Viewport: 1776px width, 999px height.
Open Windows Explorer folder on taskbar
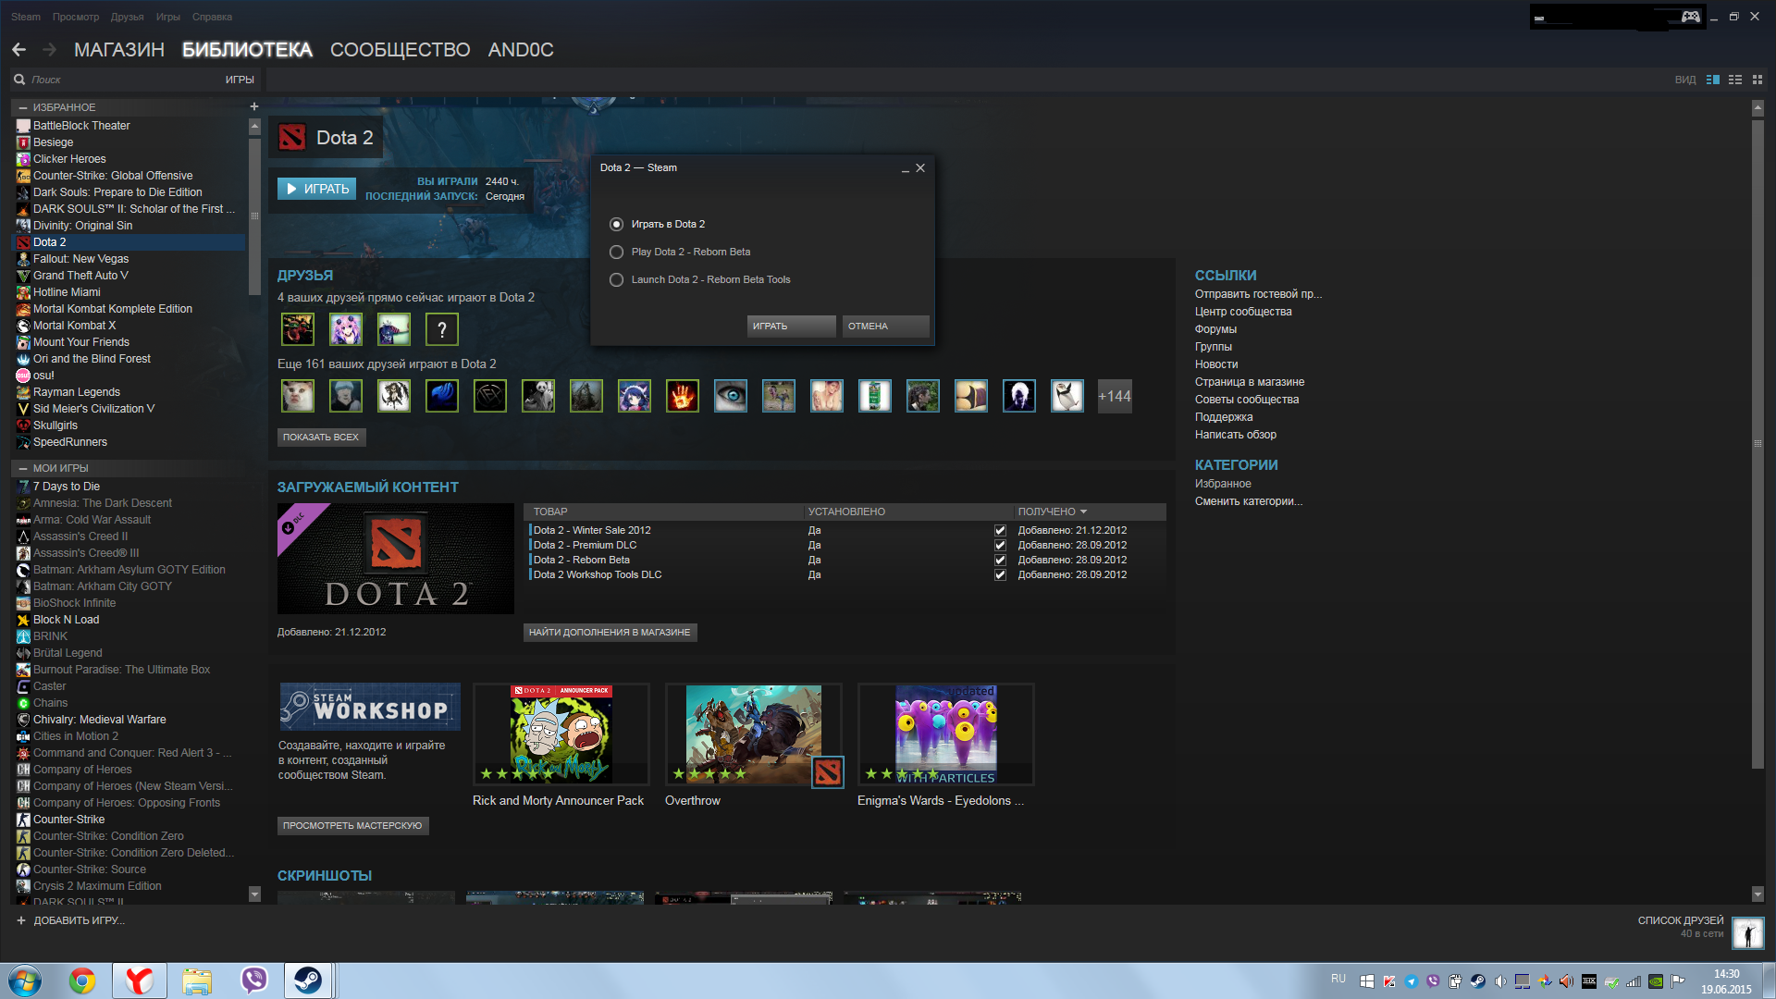coord(197,980)
